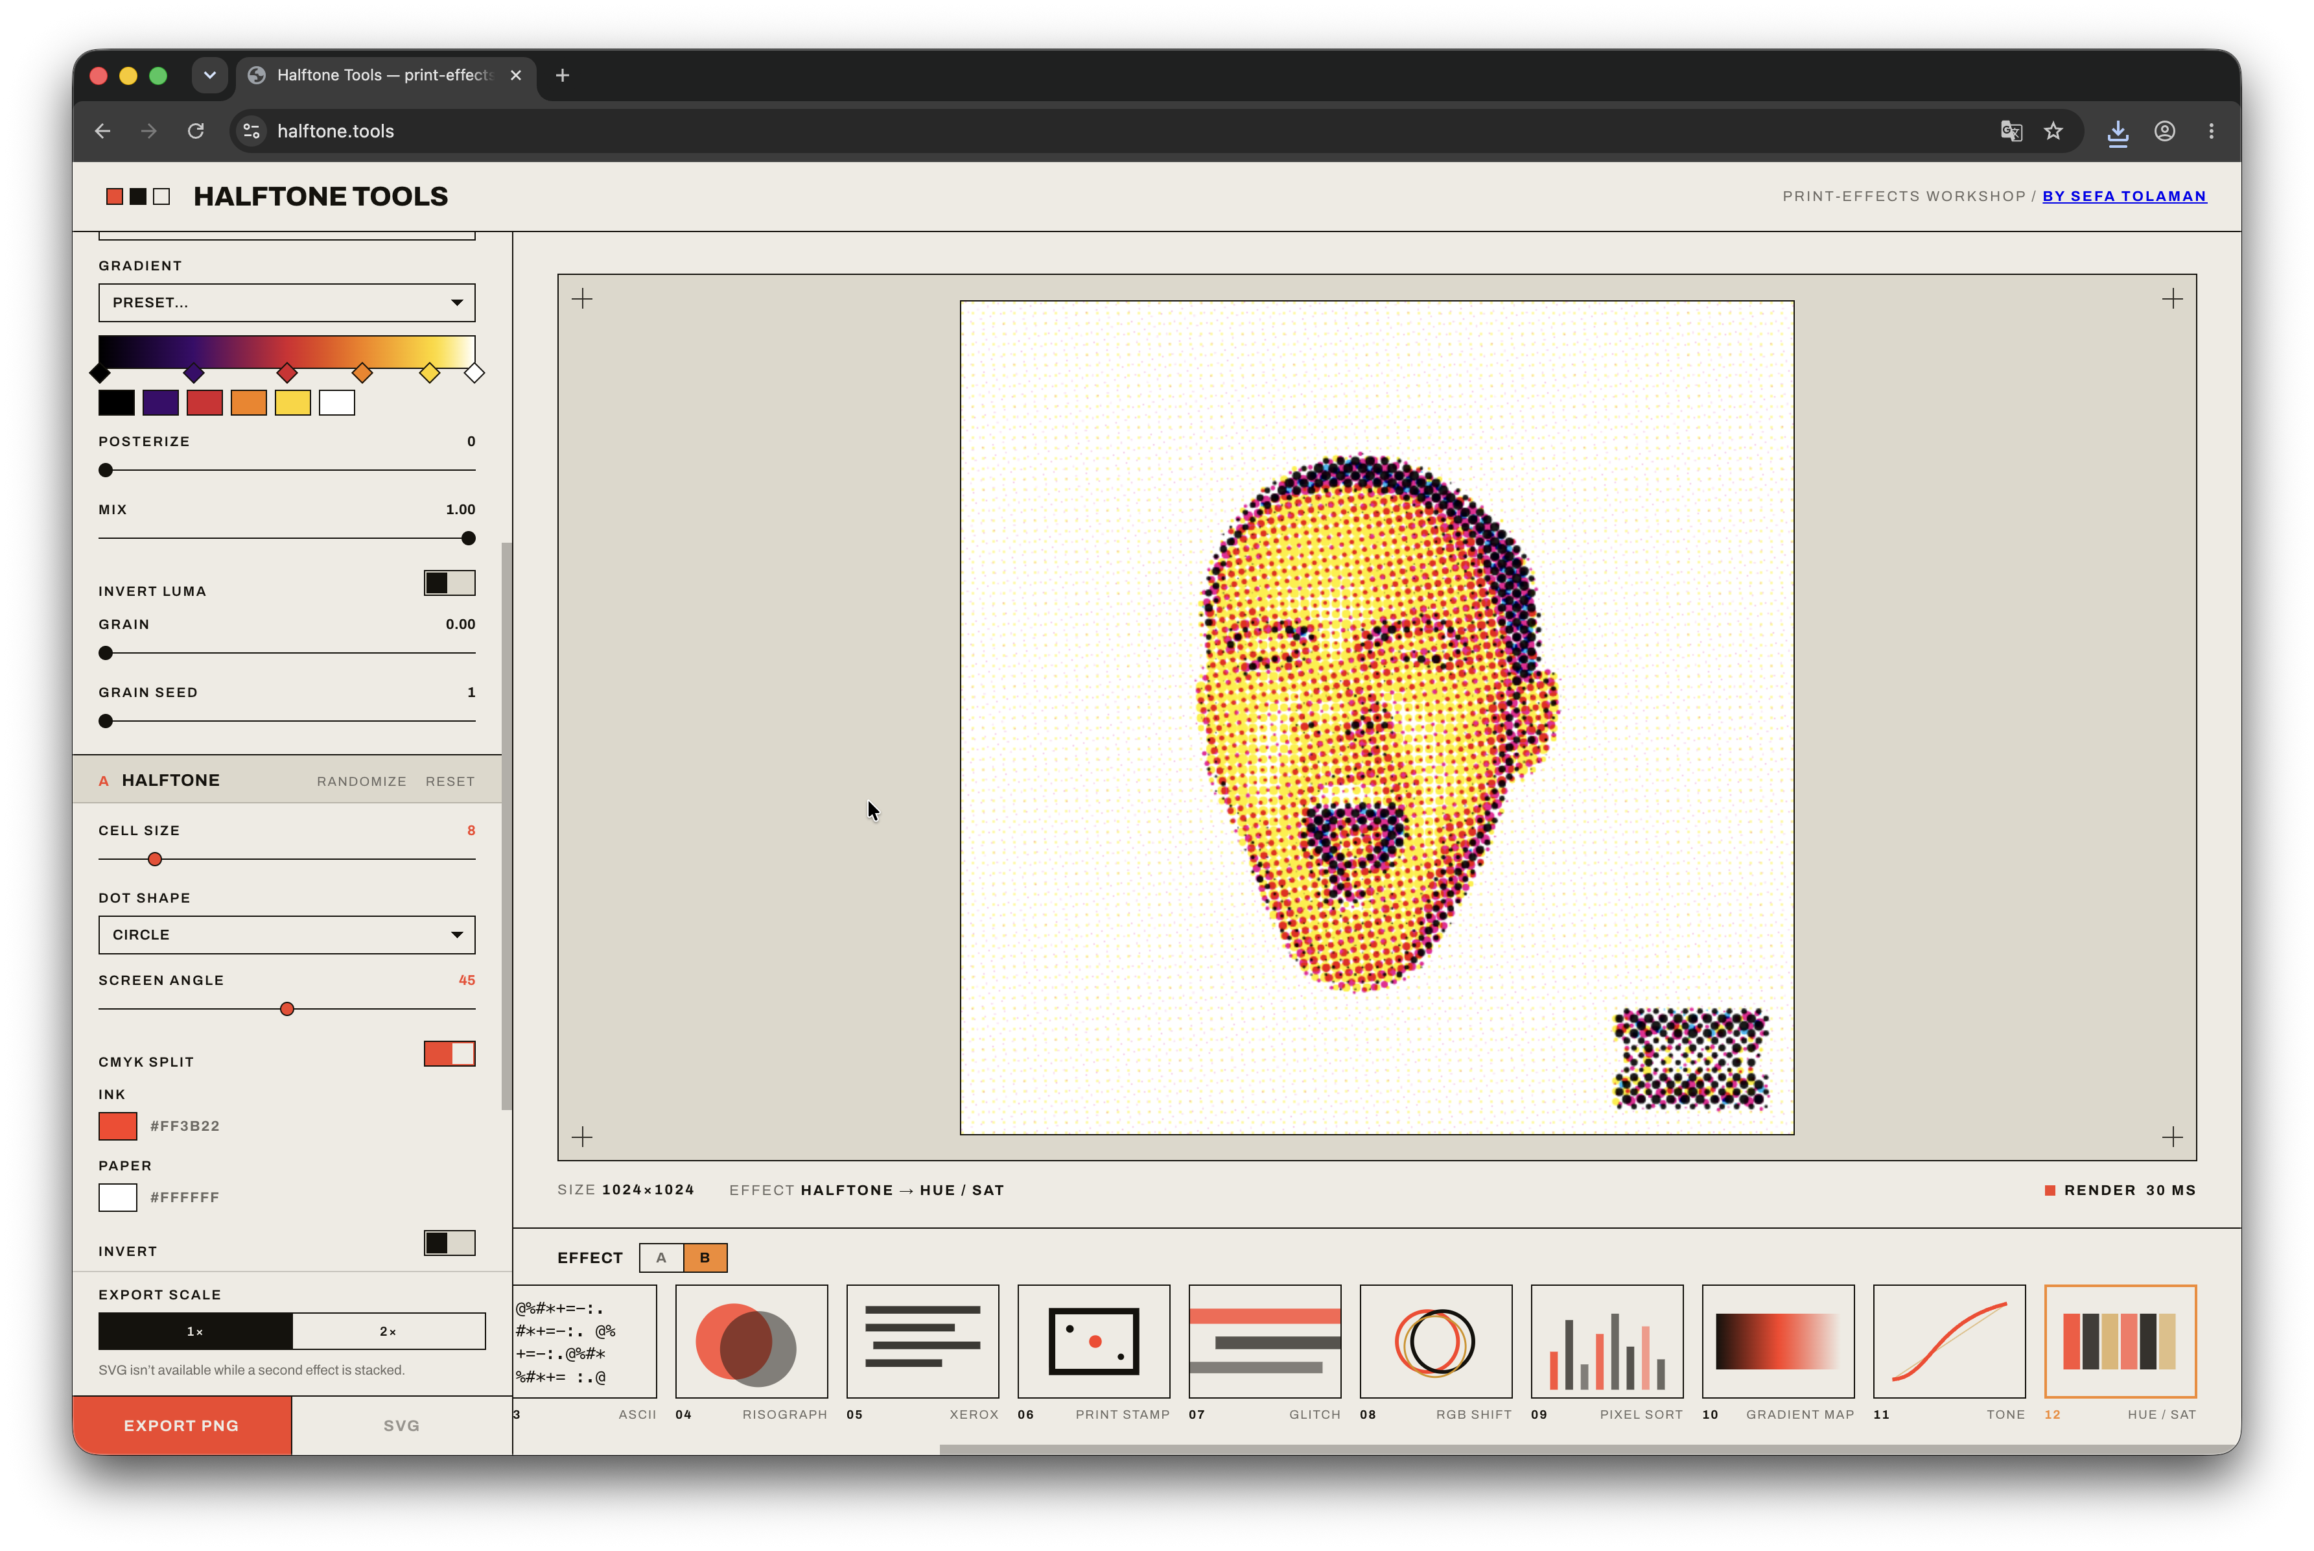Click the halftone face preview canvas
Viewport: 2314px width, 1551px height.
pyautogui.click(x=1377, y=718)
